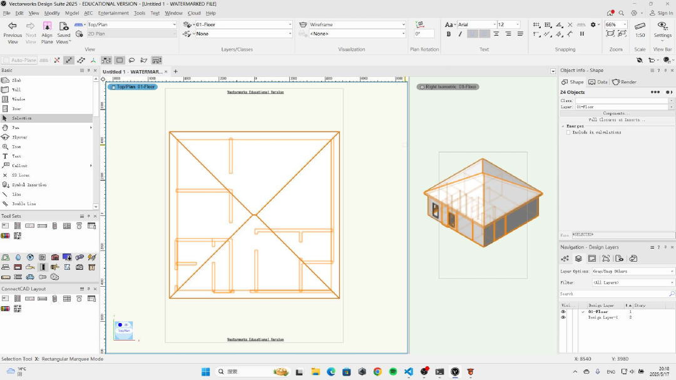Toggle visibility of 01-Floor layer
This screenshot has width=676, height=380.
click(x=563, y=312)
